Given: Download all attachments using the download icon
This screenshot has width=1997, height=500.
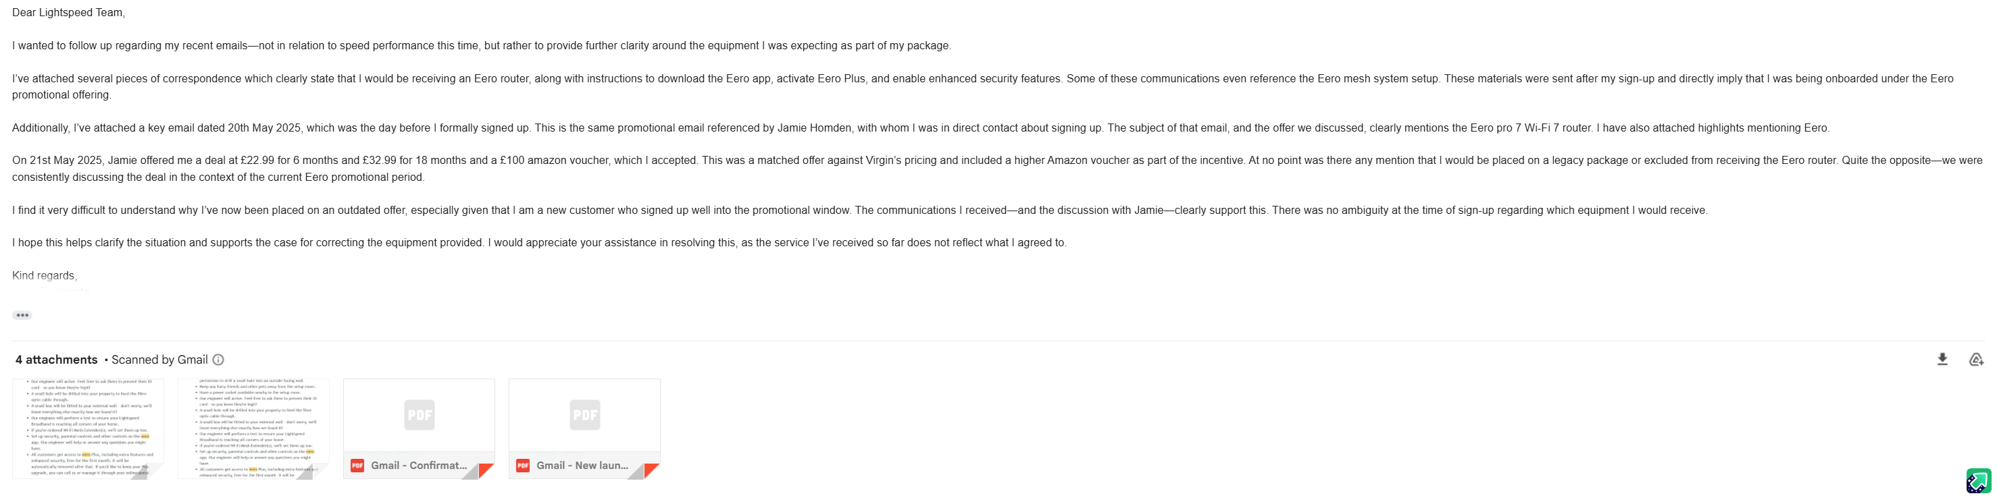Looking at the screenshot, I should [1942, 359].
